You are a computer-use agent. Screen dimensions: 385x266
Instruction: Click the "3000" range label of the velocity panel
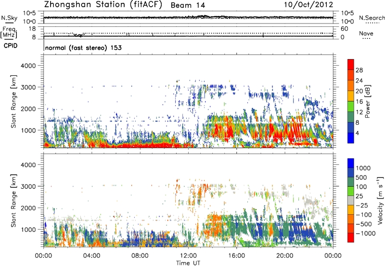(x=28, y=186)
